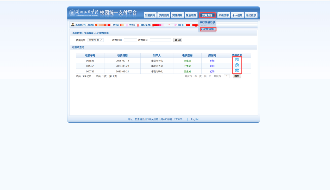
Task: Focus the 收费单号 input field
Action: (x=160, y=40)
